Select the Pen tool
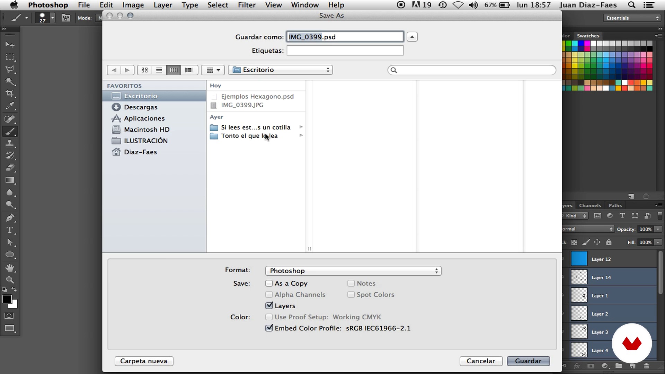Image resolution: width=665 pixels, height=374 pixels. click(x=10, y=218)
